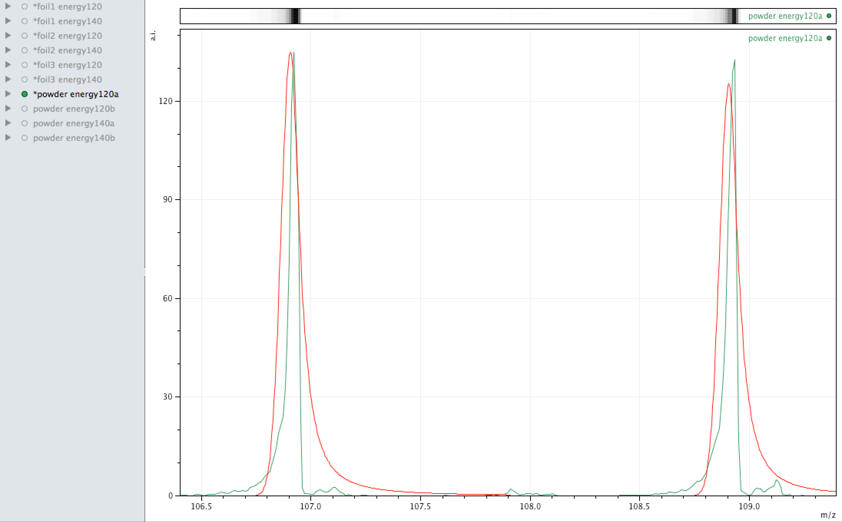
Task: Click green dot in gel view legend
Action: [x=829, y=16]
